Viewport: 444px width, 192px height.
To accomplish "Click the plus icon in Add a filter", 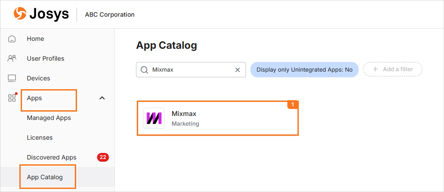I will pos(375,69).
